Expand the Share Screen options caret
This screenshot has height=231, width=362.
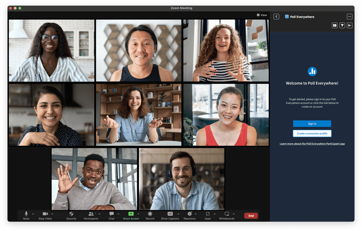pyautogui.click(x=138, y=214)
